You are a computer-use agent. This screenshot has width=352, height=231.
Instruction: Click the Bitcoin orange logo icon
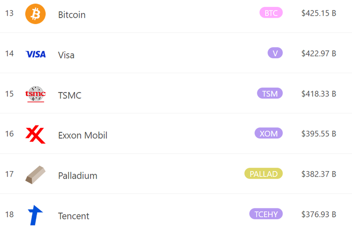click(x=35, y=14)
